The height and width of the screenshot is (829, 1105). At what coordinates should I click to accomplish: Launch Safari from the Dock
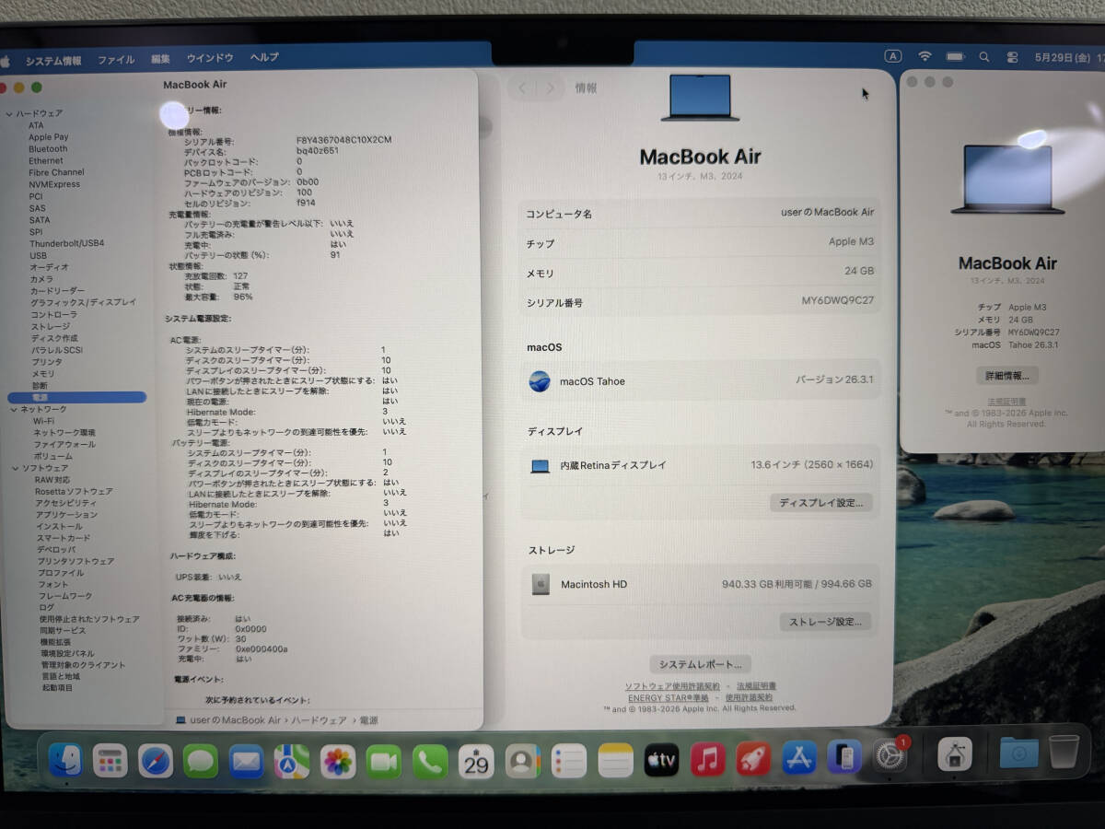pos(156,761)
